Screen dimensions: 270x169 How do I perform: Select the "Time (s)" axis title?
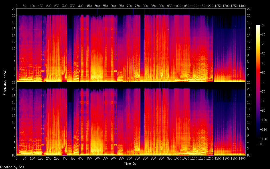[131, 164]
